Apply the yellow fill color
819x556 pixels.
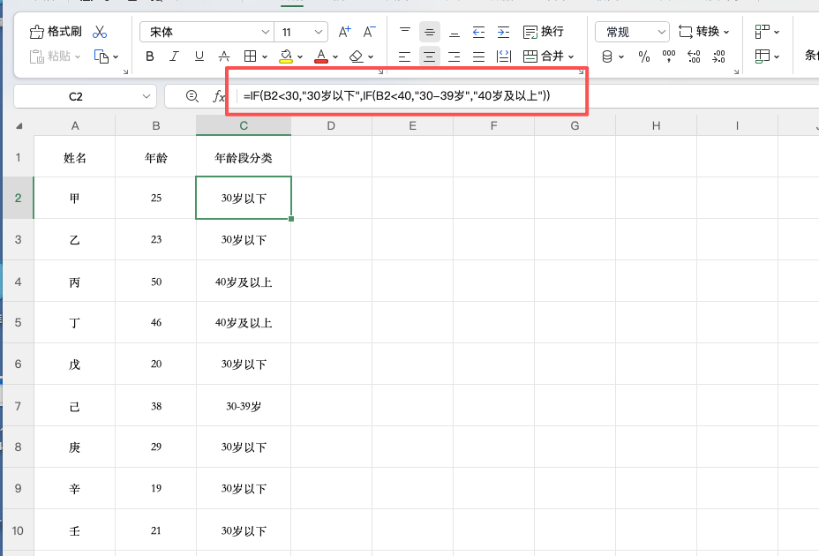coord(286,56)
